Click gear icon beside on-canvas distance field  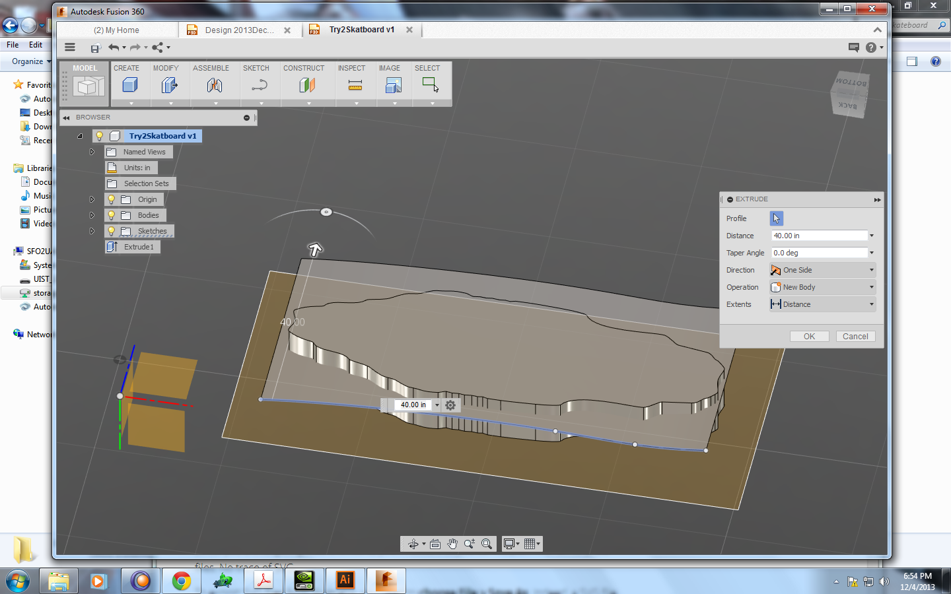click(450, 405)
